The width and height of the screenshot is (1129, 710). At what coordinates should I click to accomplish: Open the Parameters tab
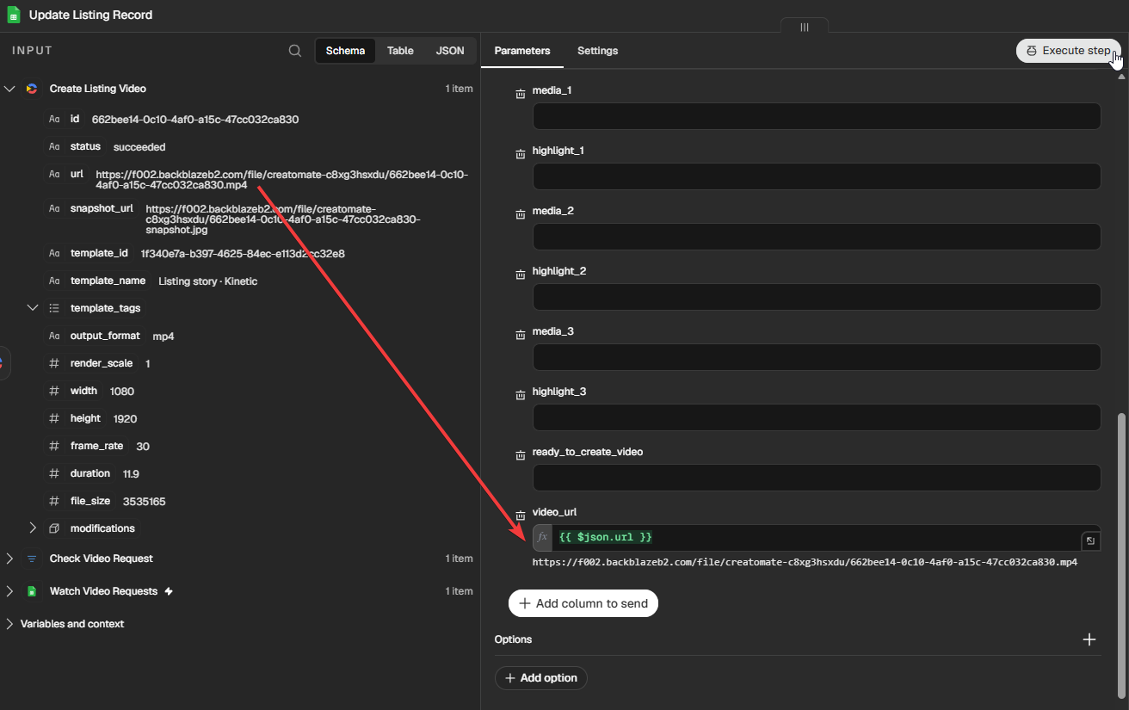tap(522, 51)
